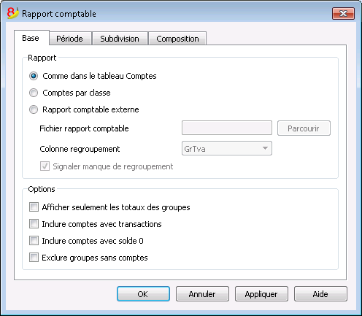Expand the Colonne regroupement dropdown arrow
362x316 pixels.
coord(265,148)
